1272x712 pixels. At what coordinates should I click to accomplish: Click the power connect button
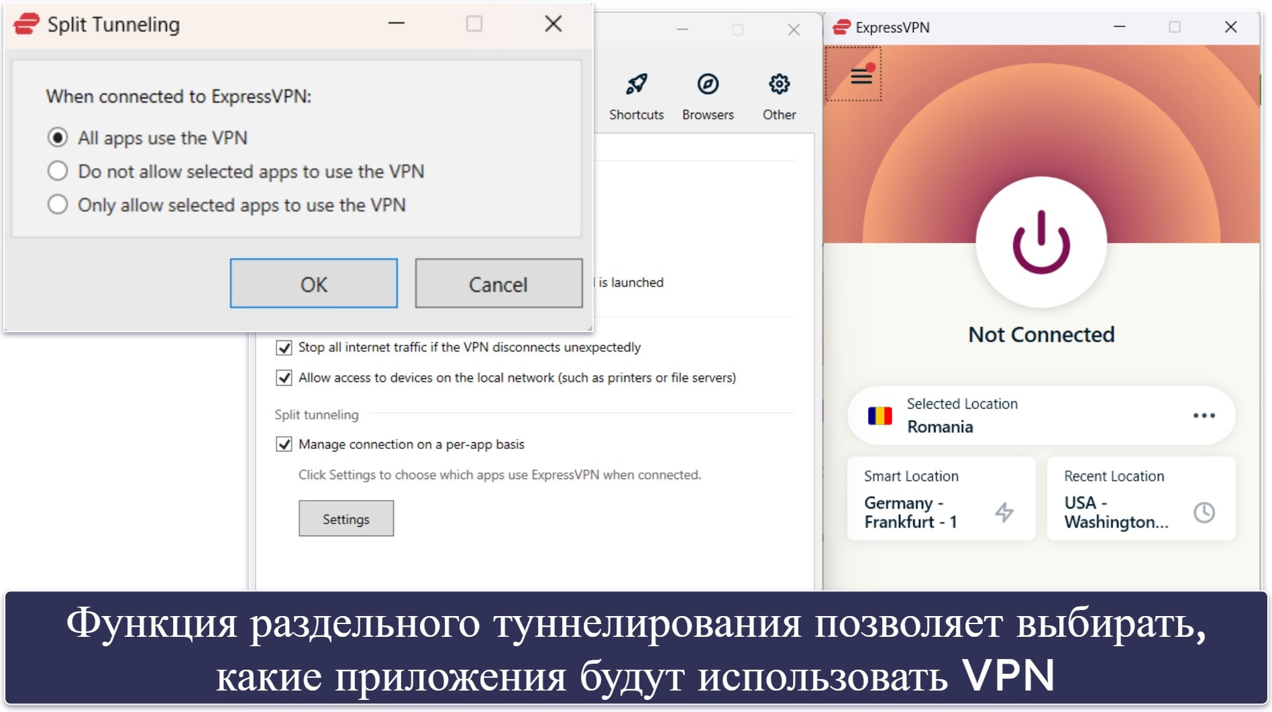click(1041, 242)
